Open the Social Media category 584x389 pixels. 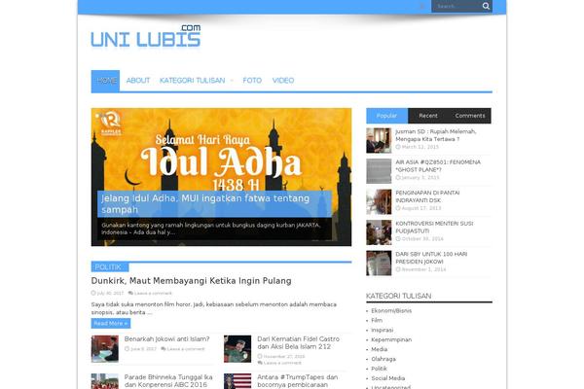coord(388,378)
